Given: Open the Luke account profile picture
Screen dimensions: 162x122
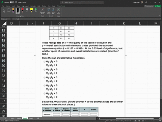Looking at the screenshot, I should tap(142, 2).
